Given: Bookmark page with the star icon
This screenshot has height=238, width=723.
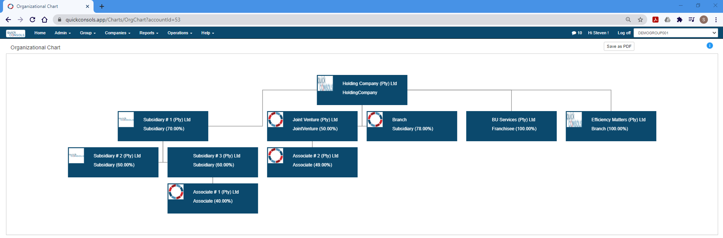Looking at the screenshot, I should (640, 20).
